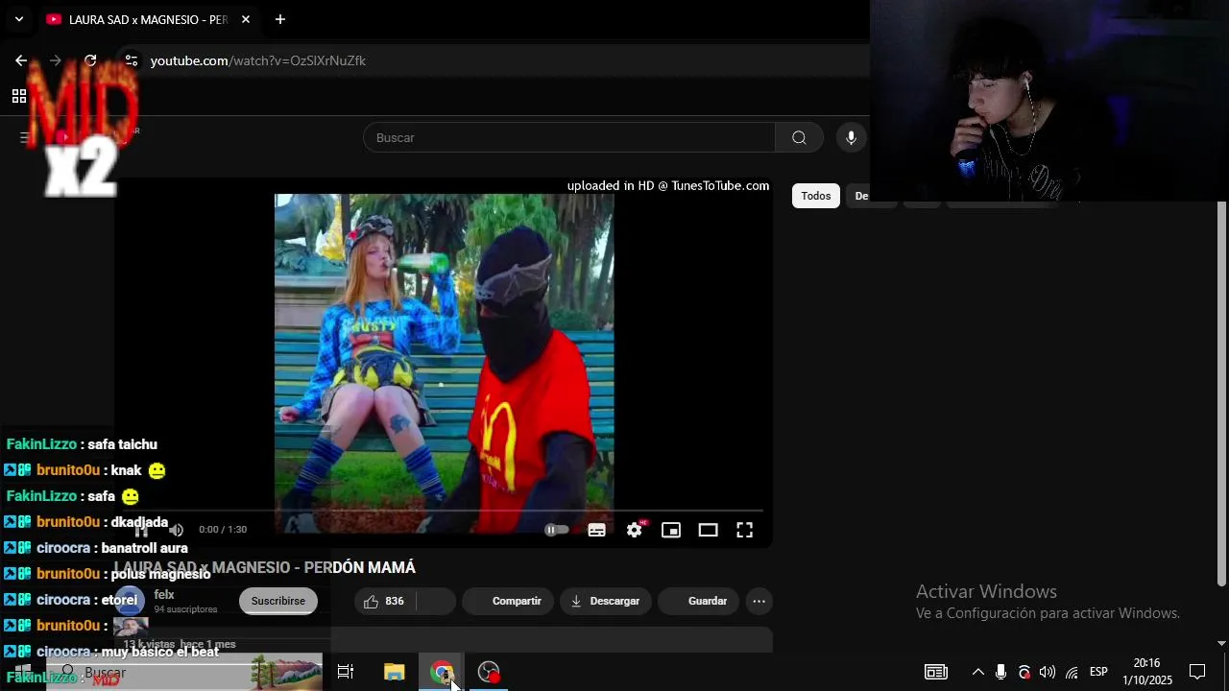Open the tab search dropdown arrow
Image resolution: width=1229 pixels, height=691 pixels.
pyautogui.click(x=18, y=19)
